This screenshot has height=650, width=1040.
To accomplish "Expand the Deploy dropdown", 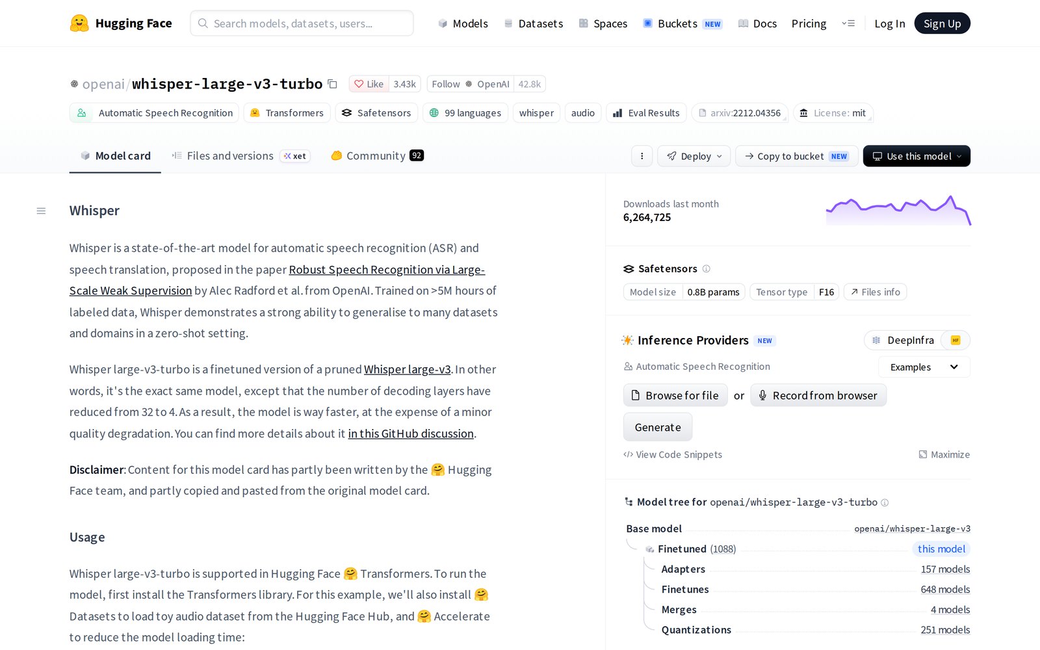I will coord(694,156).
